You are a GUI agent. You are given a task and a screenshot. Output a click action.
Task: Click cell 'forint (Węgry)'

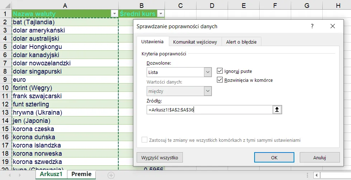point(65,87)
